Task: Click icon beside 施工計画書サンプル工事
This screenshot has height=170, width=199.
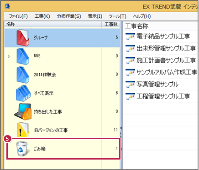Action: pyautogui.click(x=130, y=60)
